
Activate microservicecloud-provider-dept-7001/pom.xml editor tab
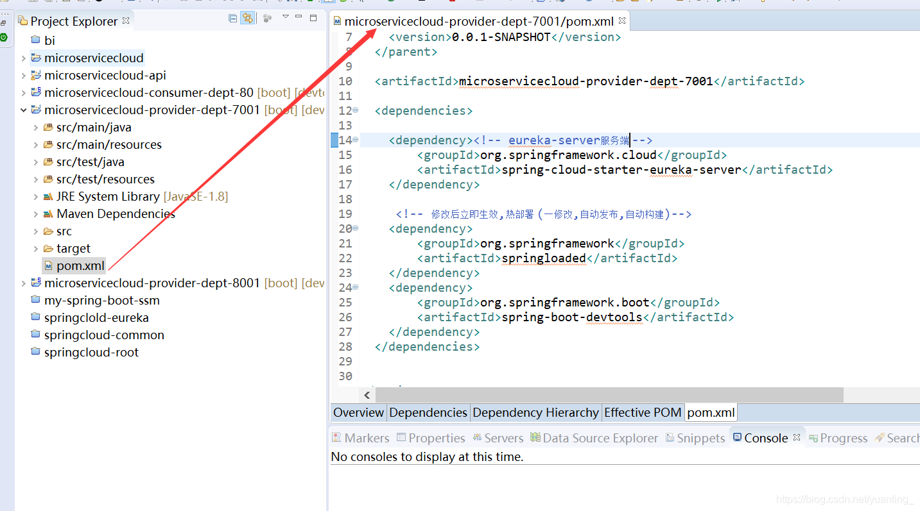(x=478, y=21)
